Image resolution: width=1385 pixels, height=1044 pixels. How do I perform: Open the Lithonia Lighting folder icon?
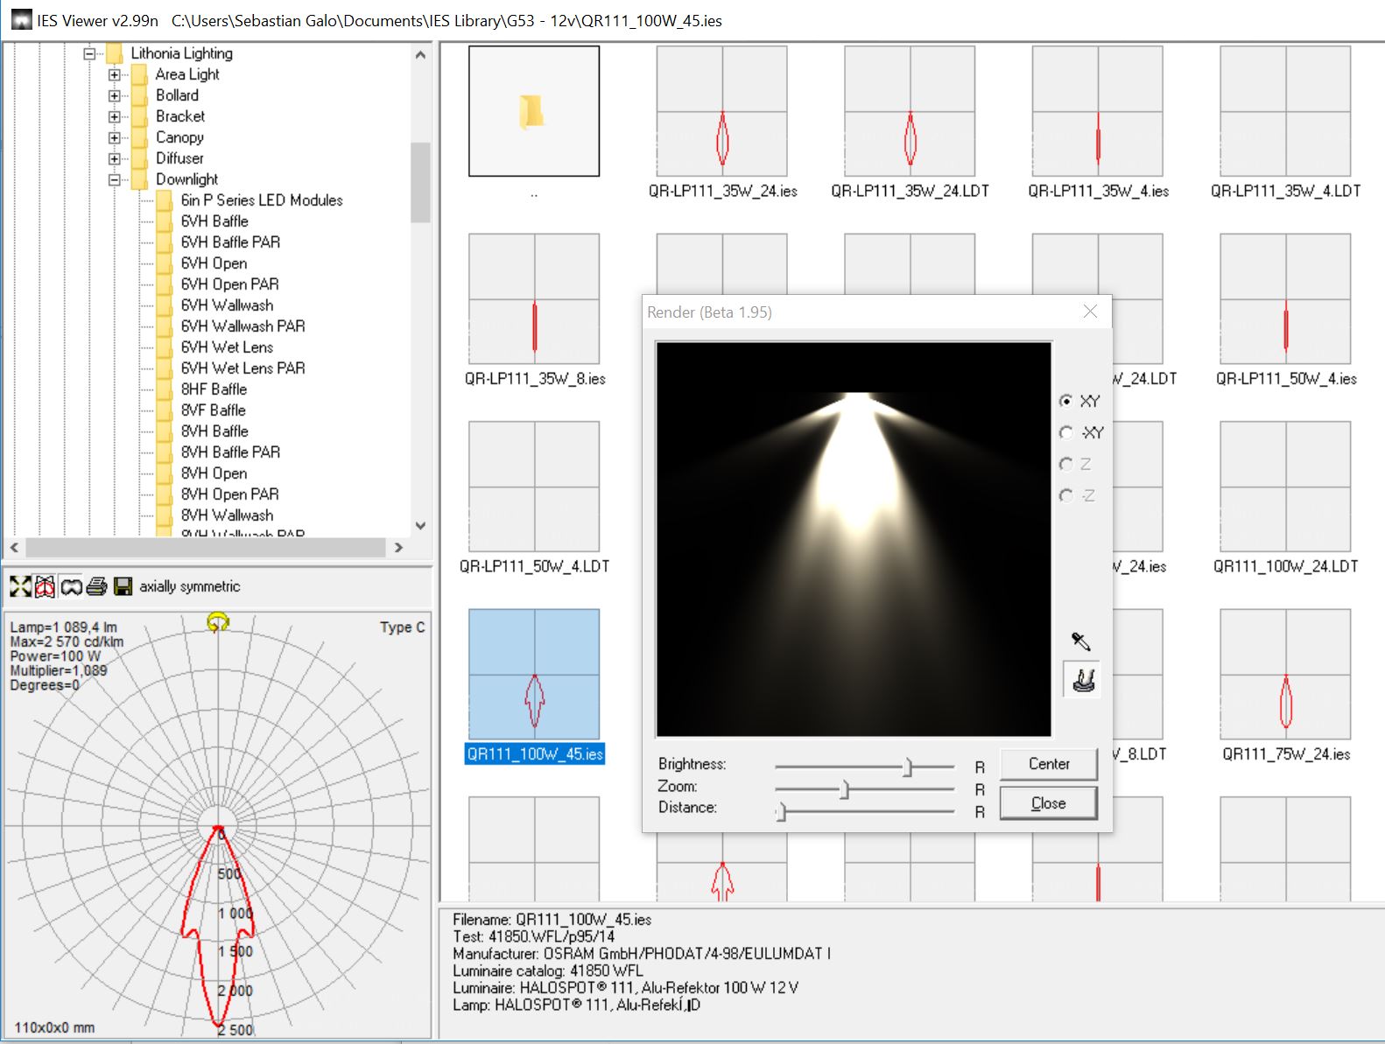tap(114, 53)
